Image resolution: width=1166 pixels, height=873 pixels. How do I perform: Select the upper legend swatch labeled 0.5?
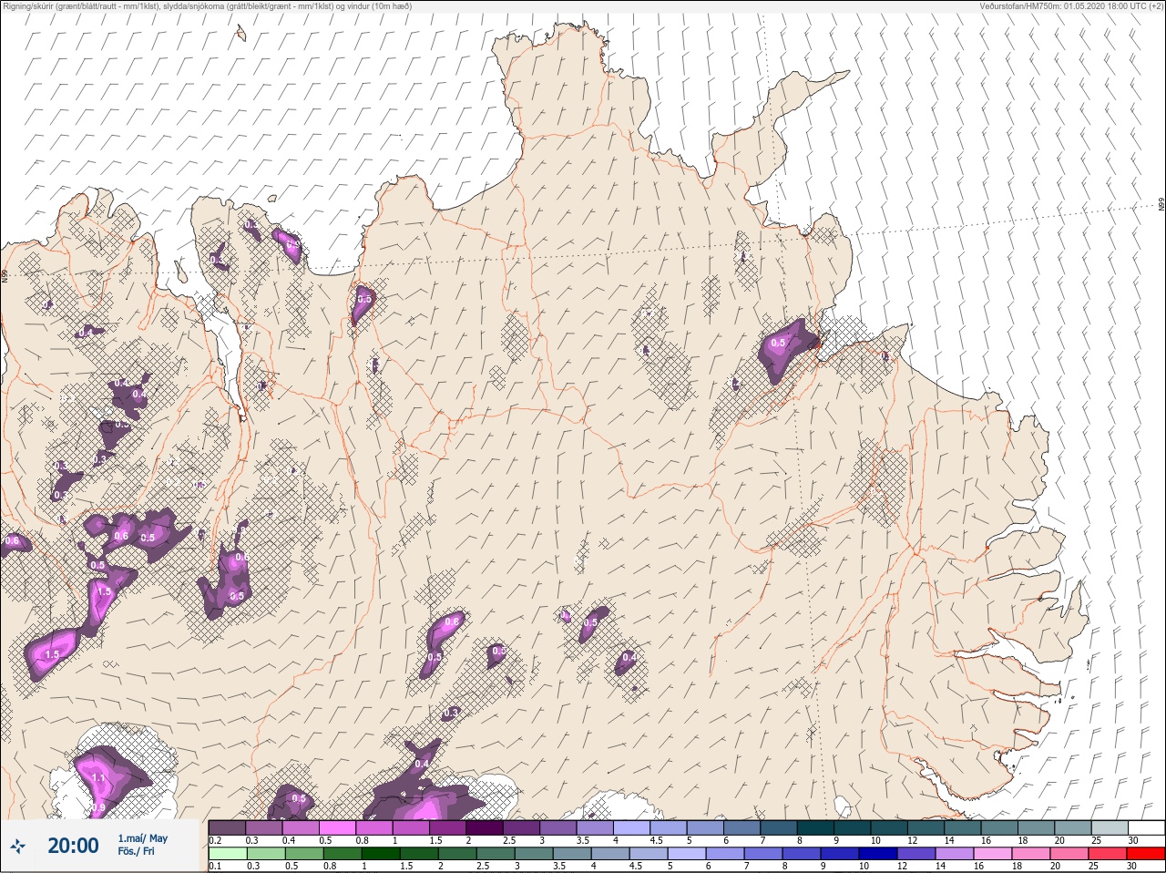coord(337,828)
